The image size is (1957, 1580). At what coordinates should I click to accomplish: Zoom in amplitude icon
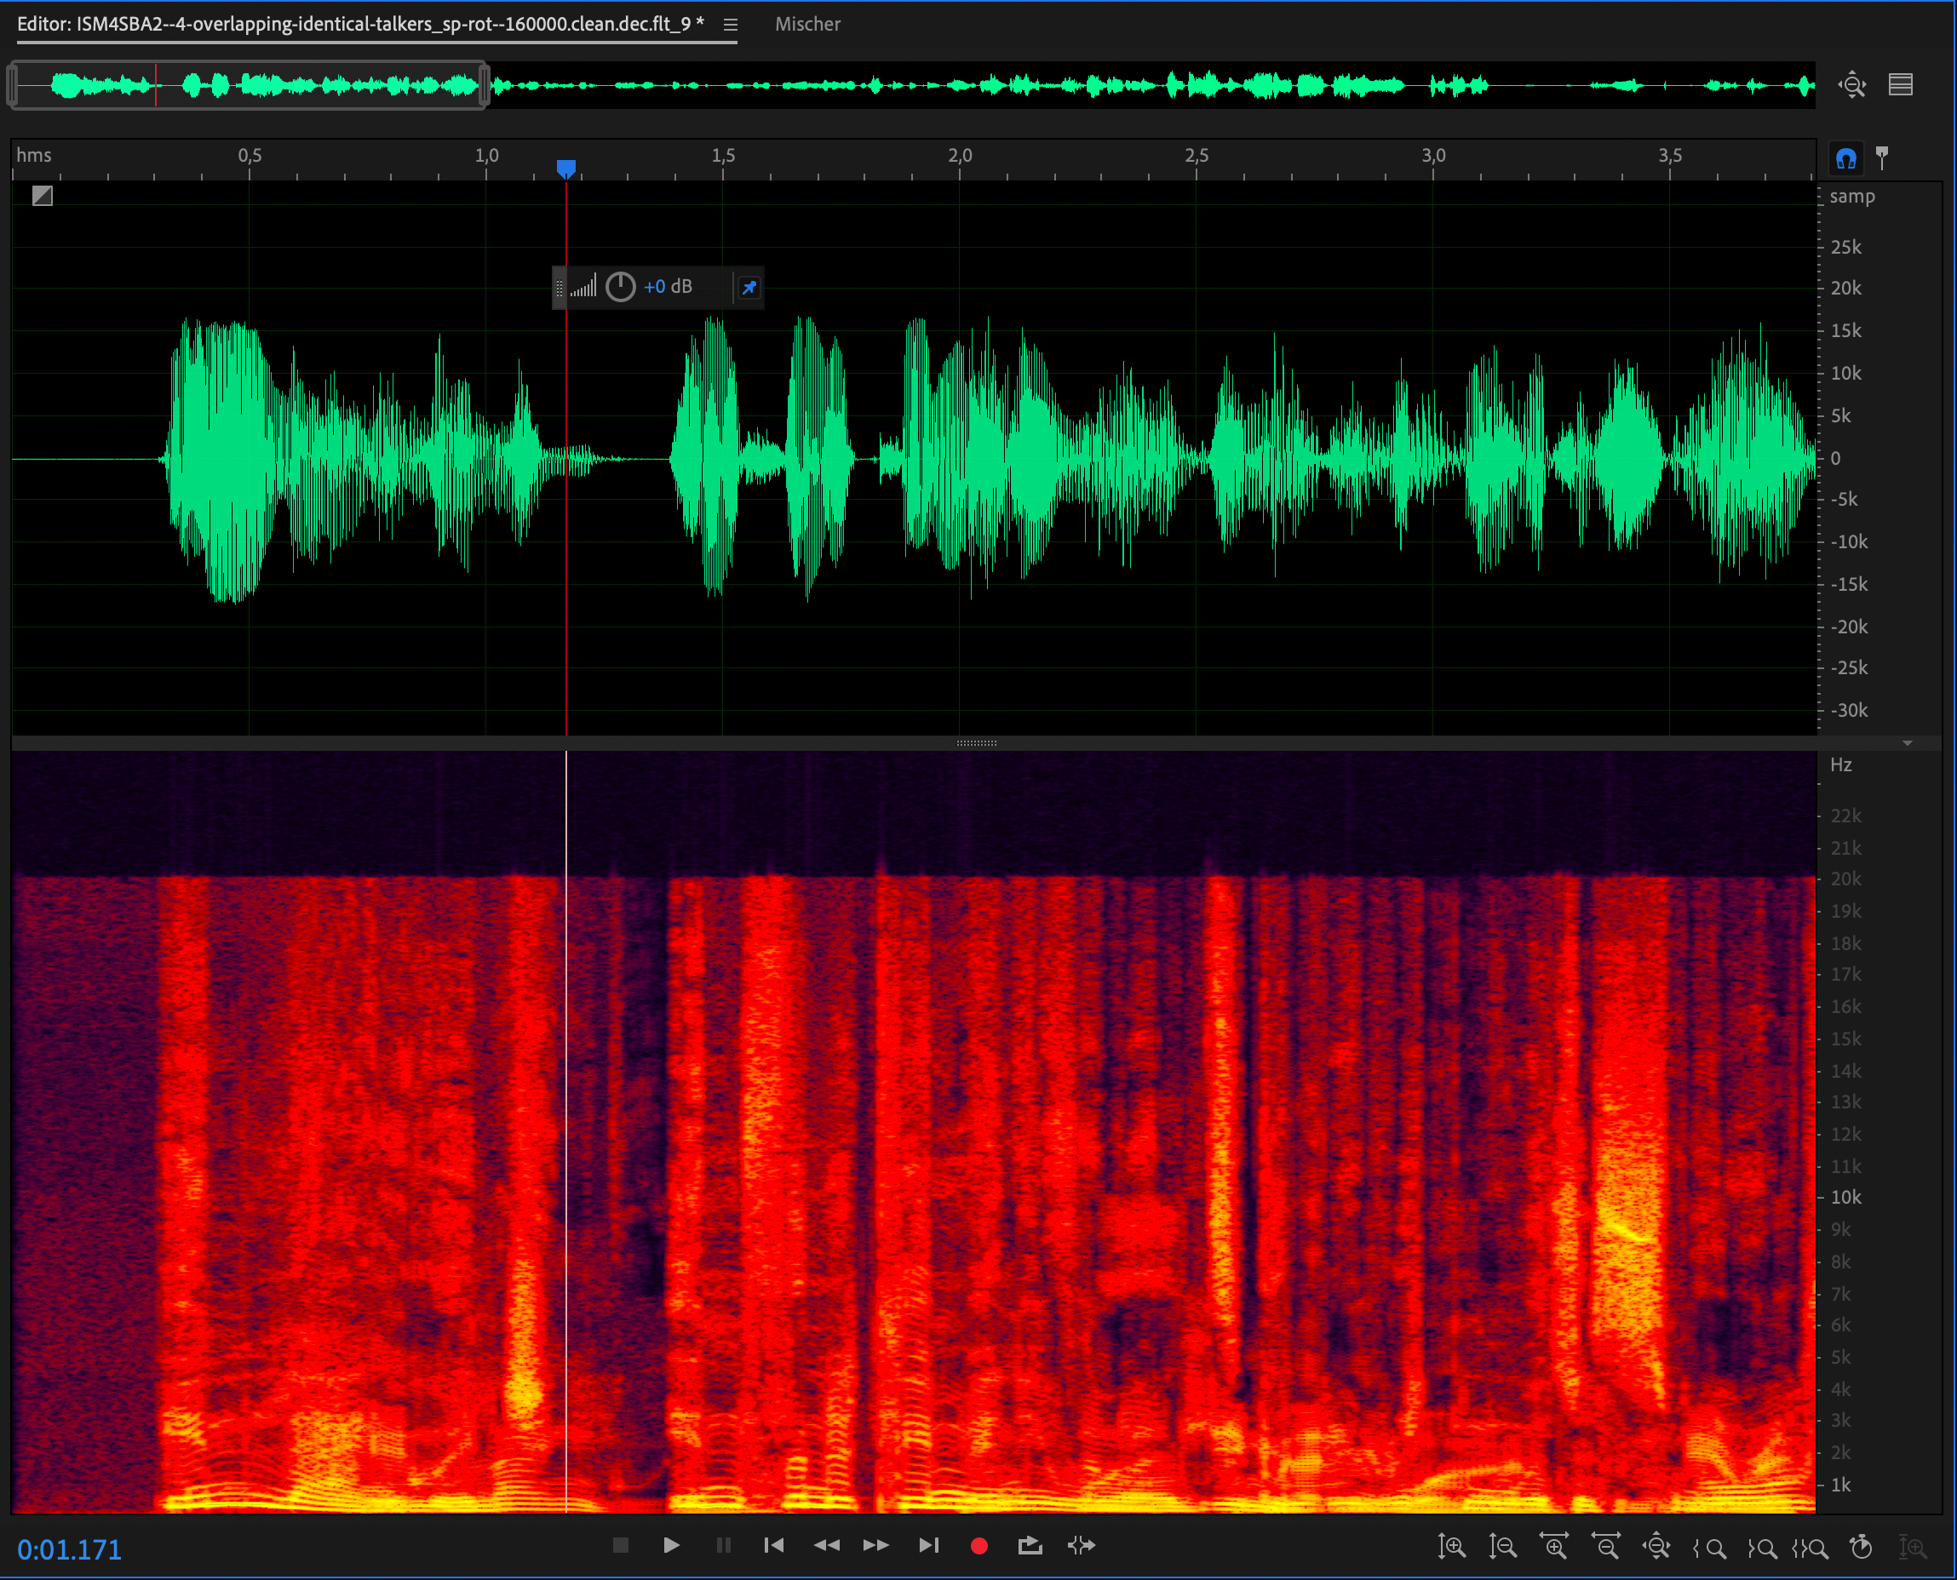coord(1451,1546)
